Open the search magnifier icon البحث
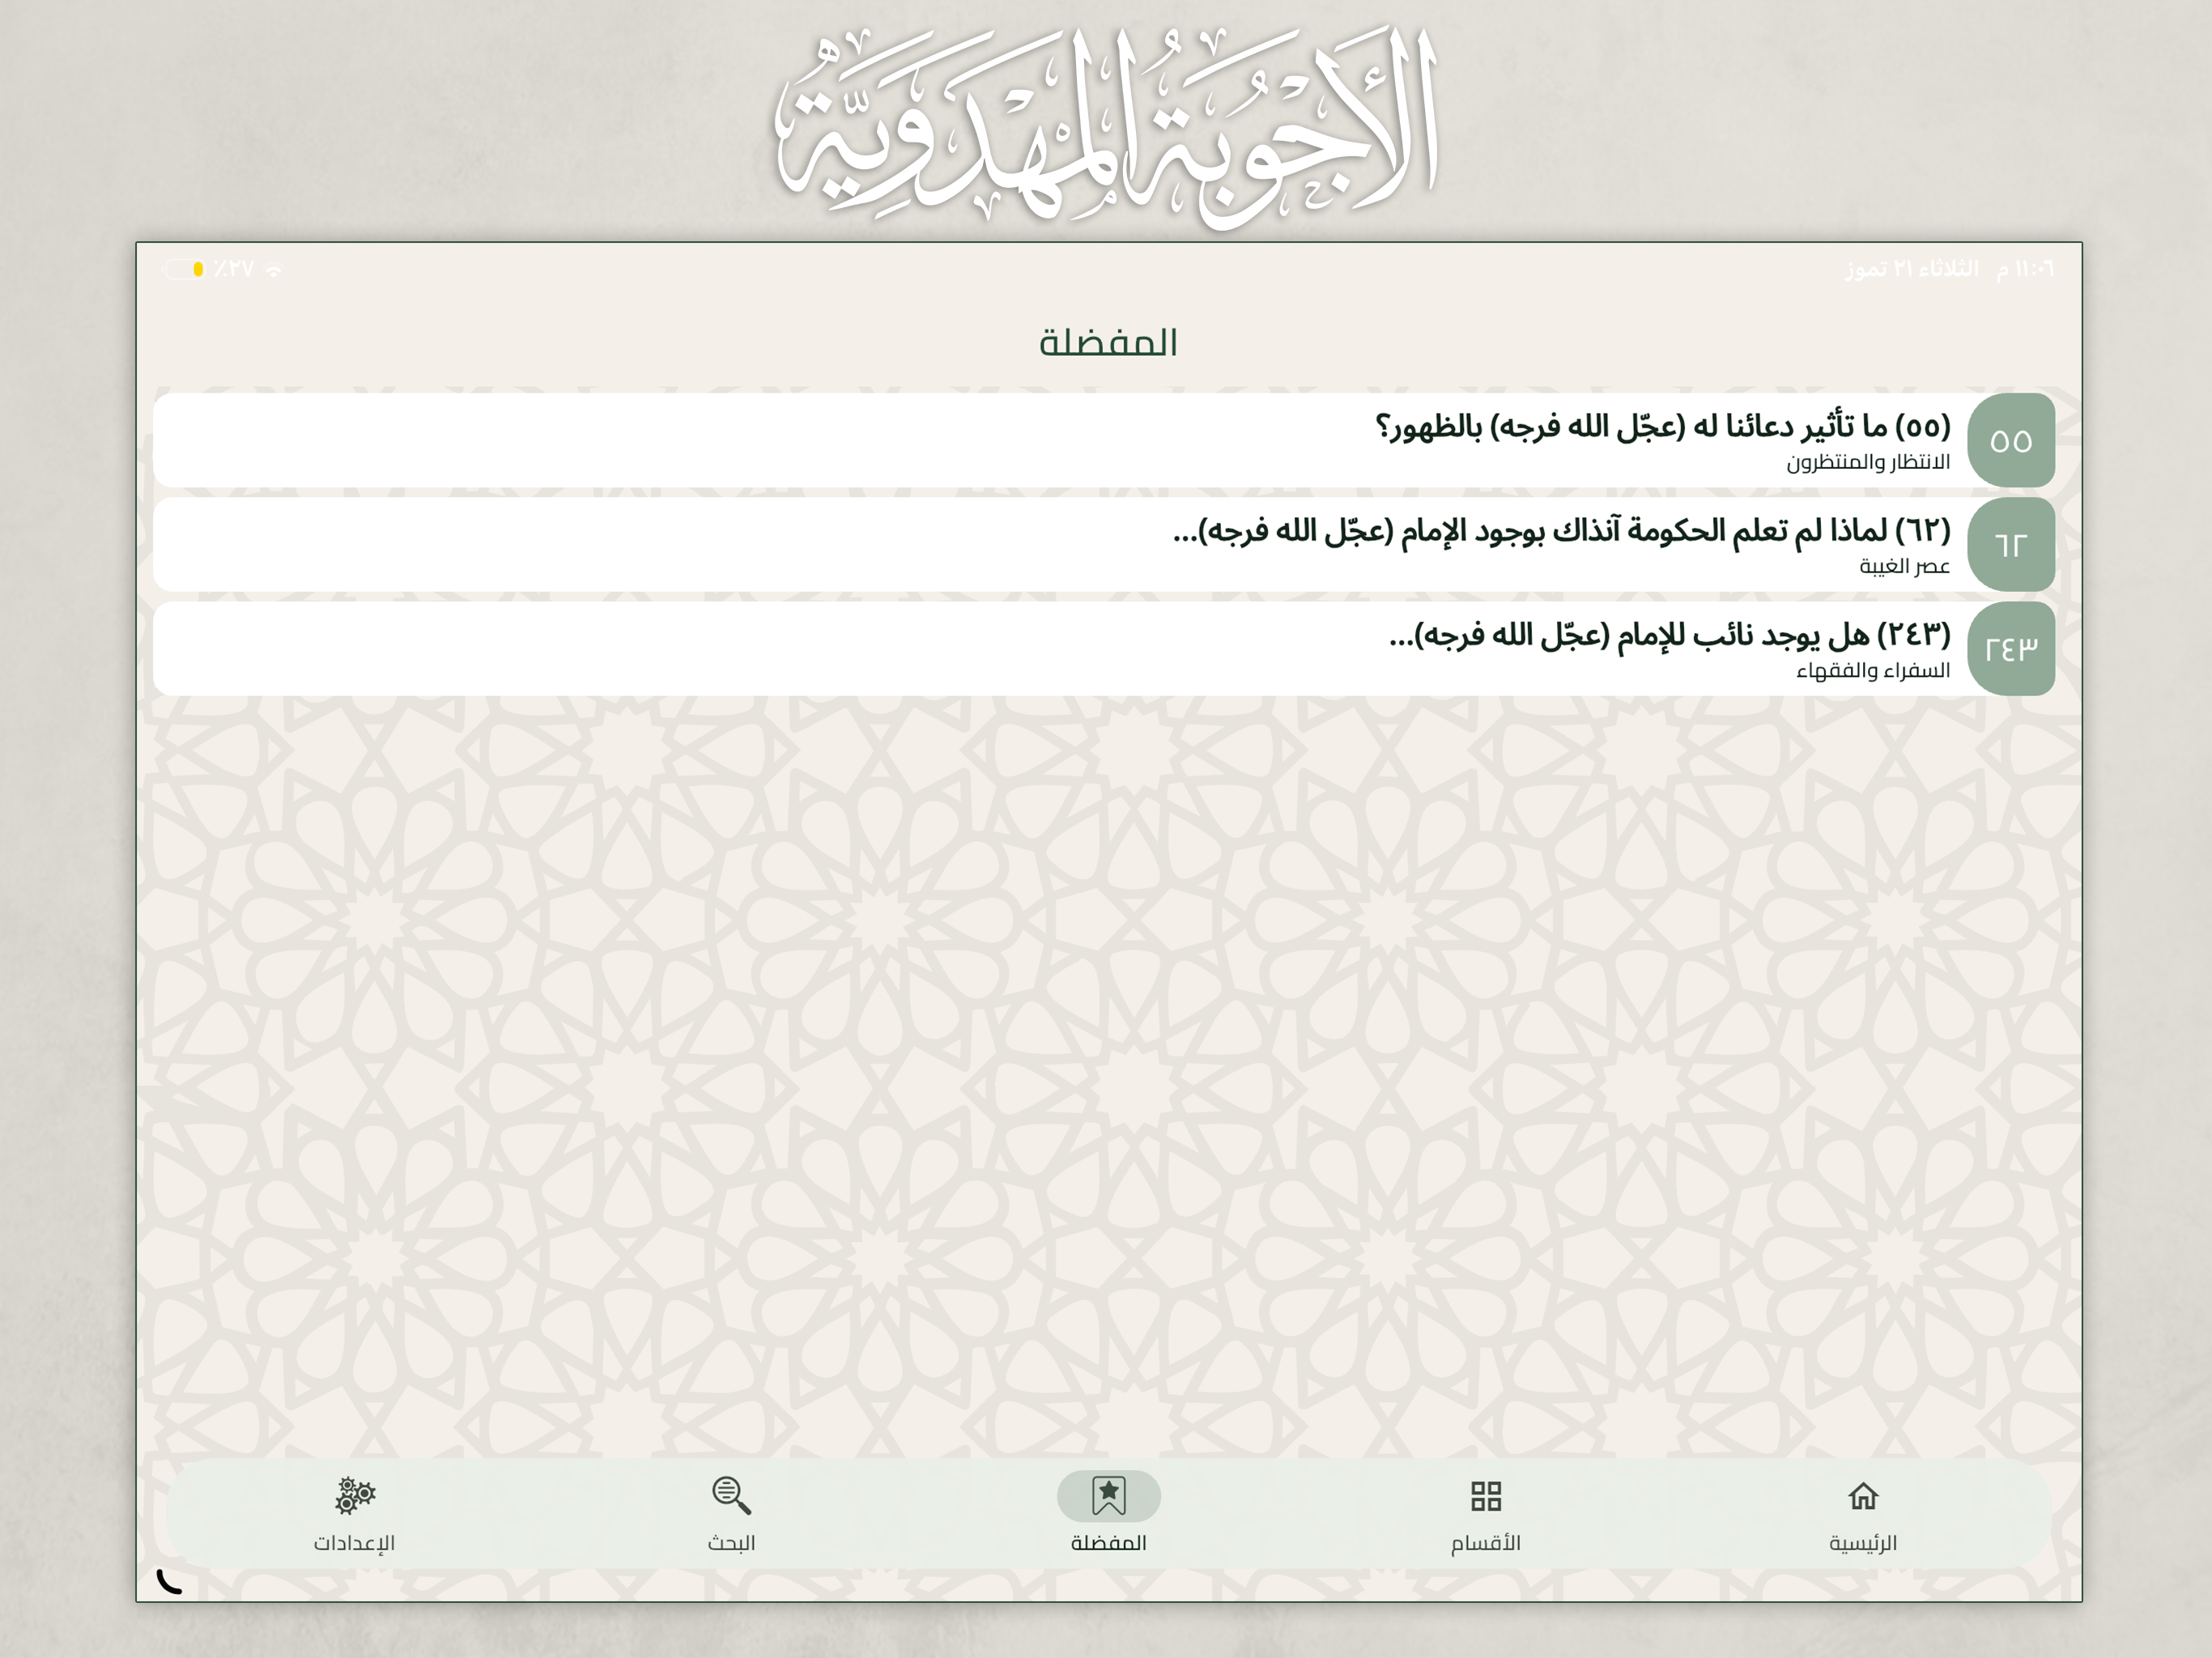This screenshot has height=1658, width=2212. click(731, 1496)
